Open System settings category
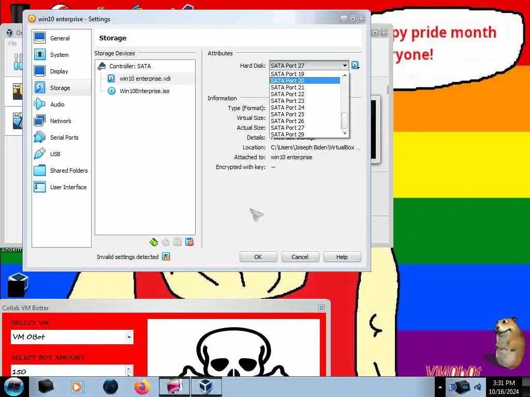Screen dimensions: 530x397 tap(61, 55)
